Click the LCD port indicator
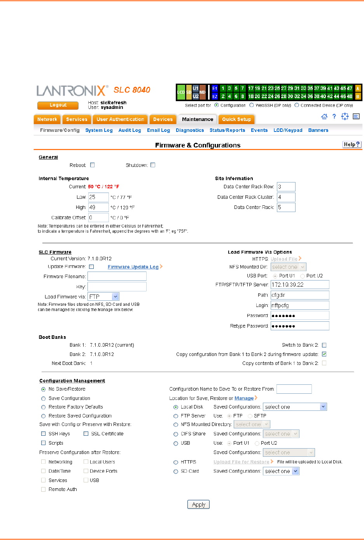Screen dimensions: 364x540 (181, 93)
